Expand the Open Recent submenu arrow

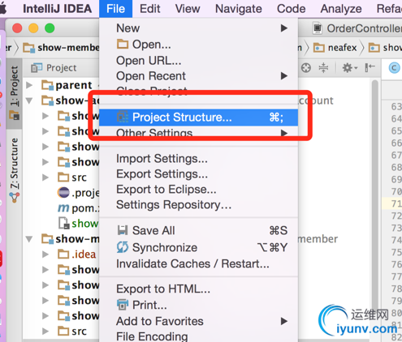click(x=283, y=76)
